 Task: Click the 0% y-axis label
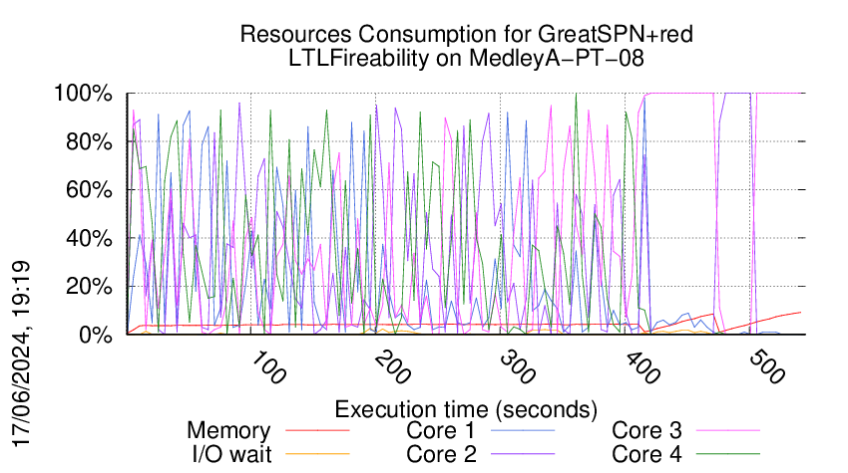95,335
